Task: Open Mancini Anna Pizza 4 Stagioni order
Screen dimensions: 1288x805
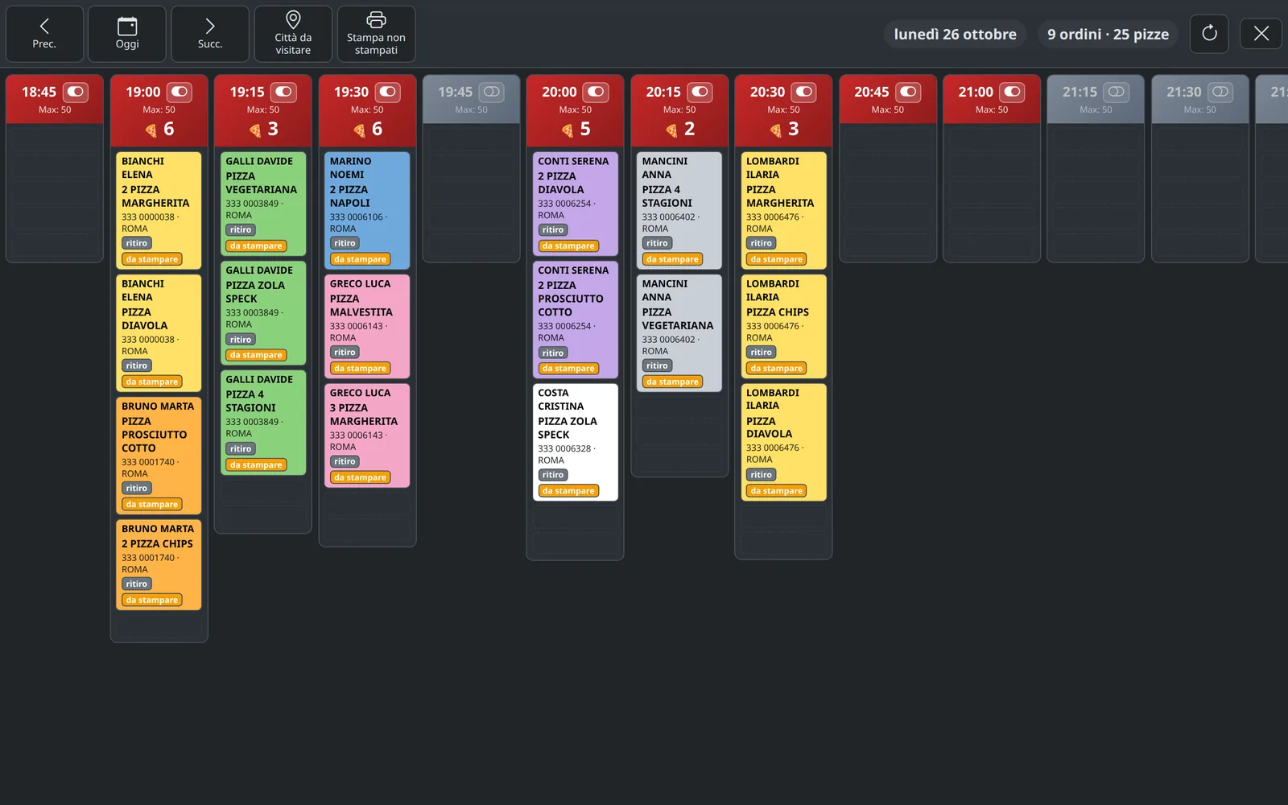Action: tap(679, 210)
